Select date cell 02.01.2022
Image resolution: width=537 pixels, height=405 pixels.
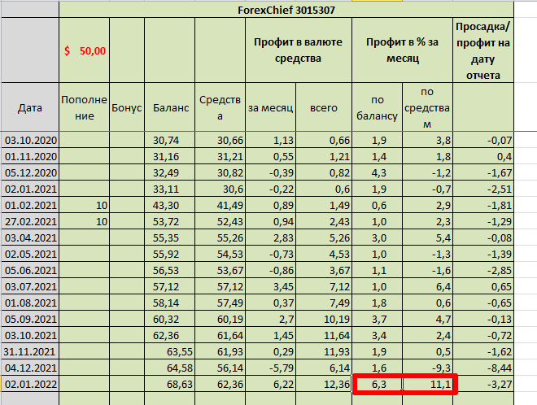(x=30, y=384)
